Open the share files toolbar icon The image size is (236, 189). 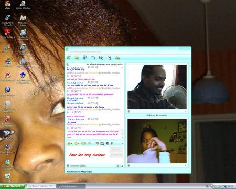pyautogui.click(x=77, y=57)
